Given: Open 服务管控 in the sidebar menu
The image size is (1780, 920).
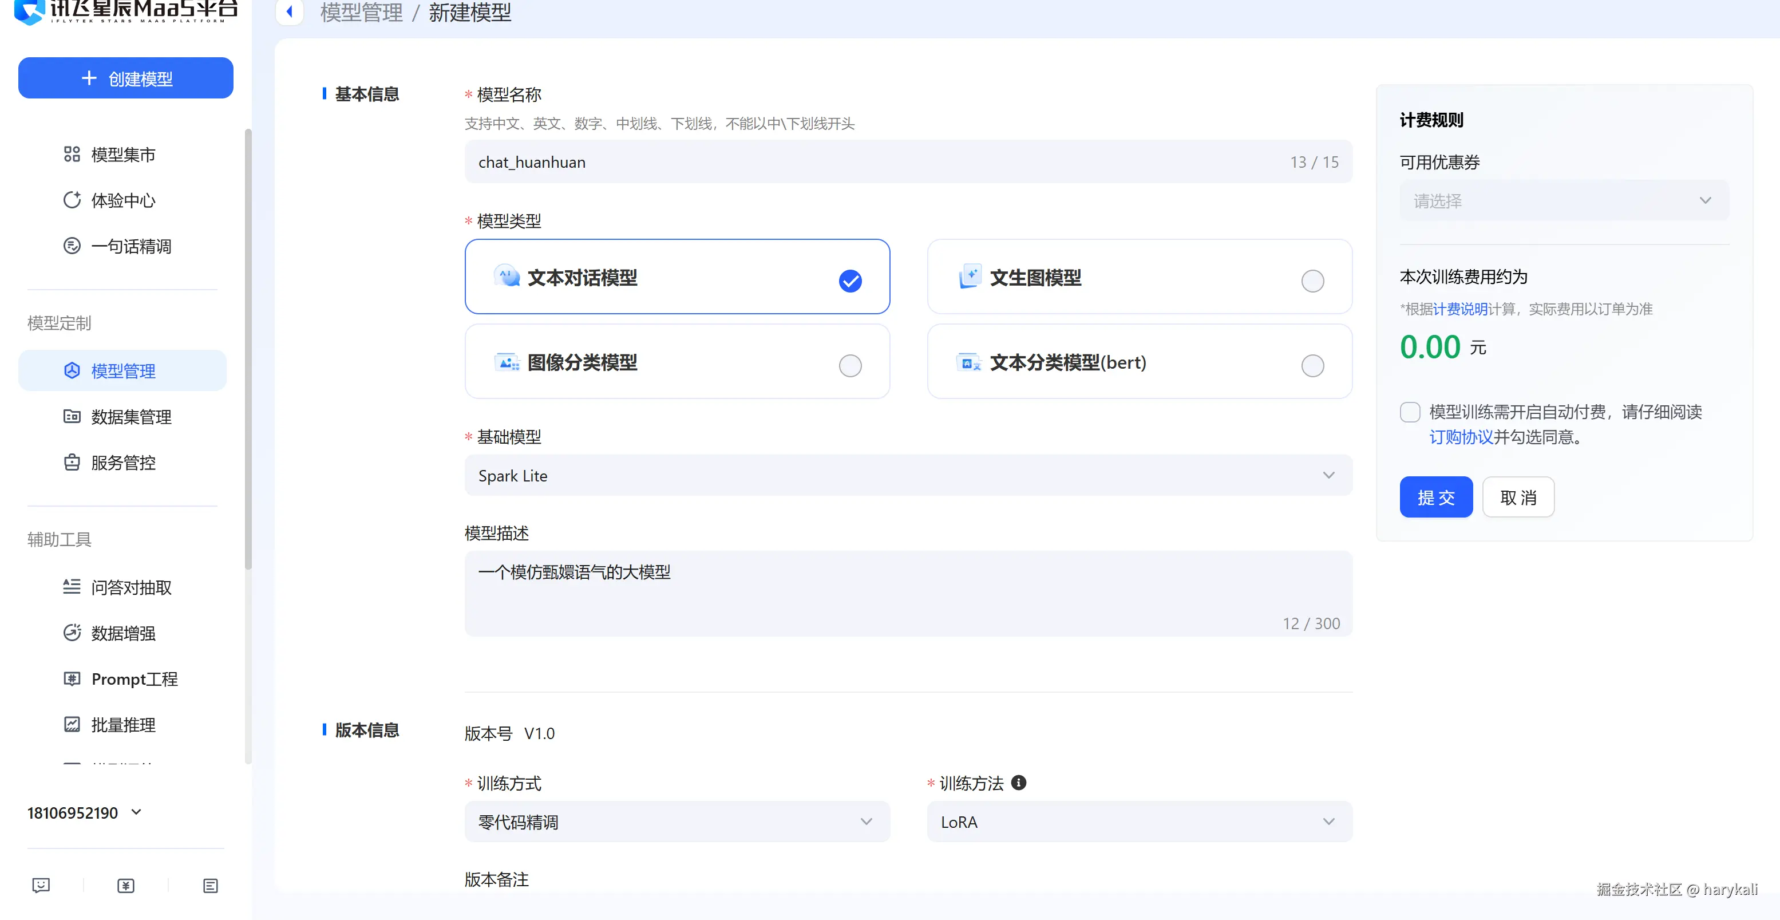Looking at the screenshot, I should pos(123,463).
